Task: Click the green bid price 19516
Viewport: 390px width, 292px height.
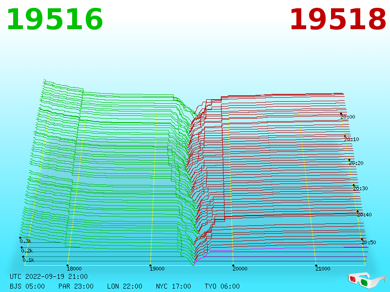Action: point(55,19)
